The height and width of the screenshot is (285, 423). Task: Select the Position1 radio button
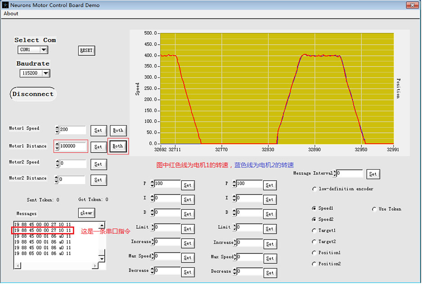pos(314,253)
